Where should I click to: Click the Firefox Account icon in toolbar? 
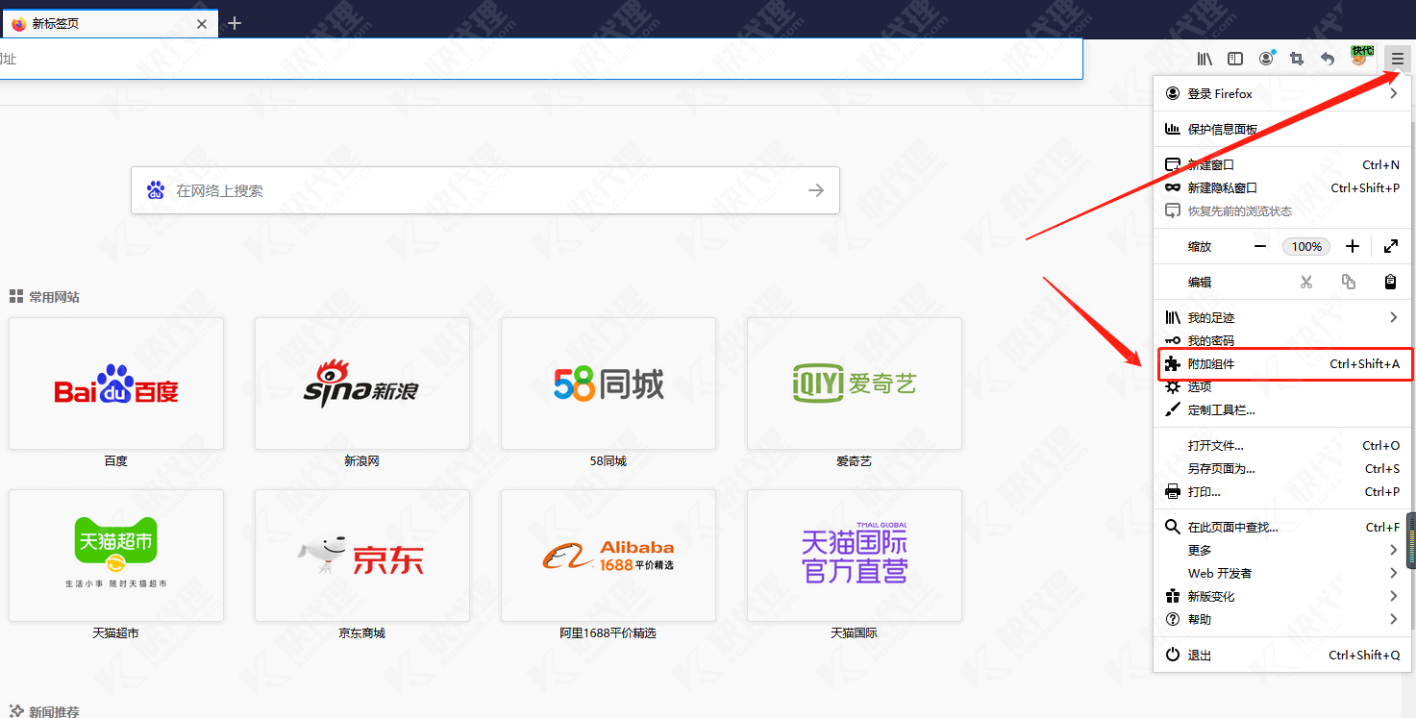(x=1265, y=59)
